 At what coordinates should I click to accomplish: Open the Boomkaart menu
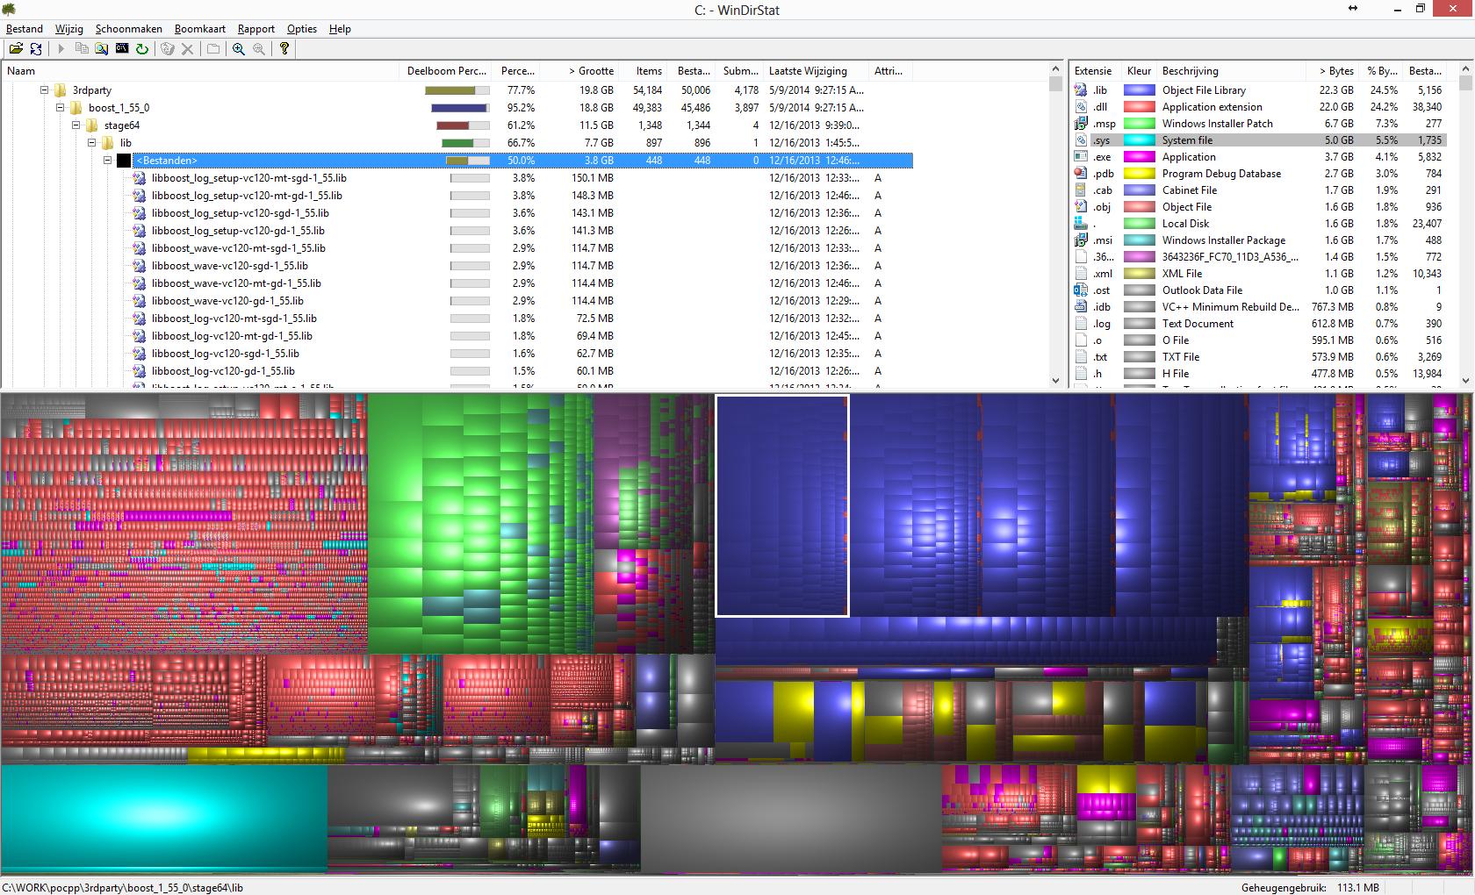click(x=200, y=29)
